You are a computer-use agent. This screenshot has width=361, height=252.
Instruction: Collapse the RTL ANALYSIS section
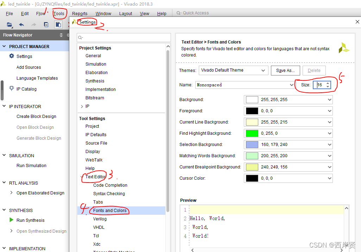tap(4, 183)
